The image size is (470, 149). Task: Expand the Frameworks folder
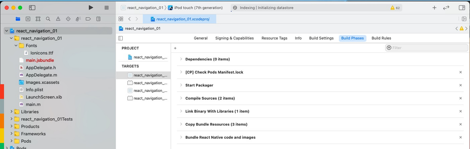pos(11,134)
